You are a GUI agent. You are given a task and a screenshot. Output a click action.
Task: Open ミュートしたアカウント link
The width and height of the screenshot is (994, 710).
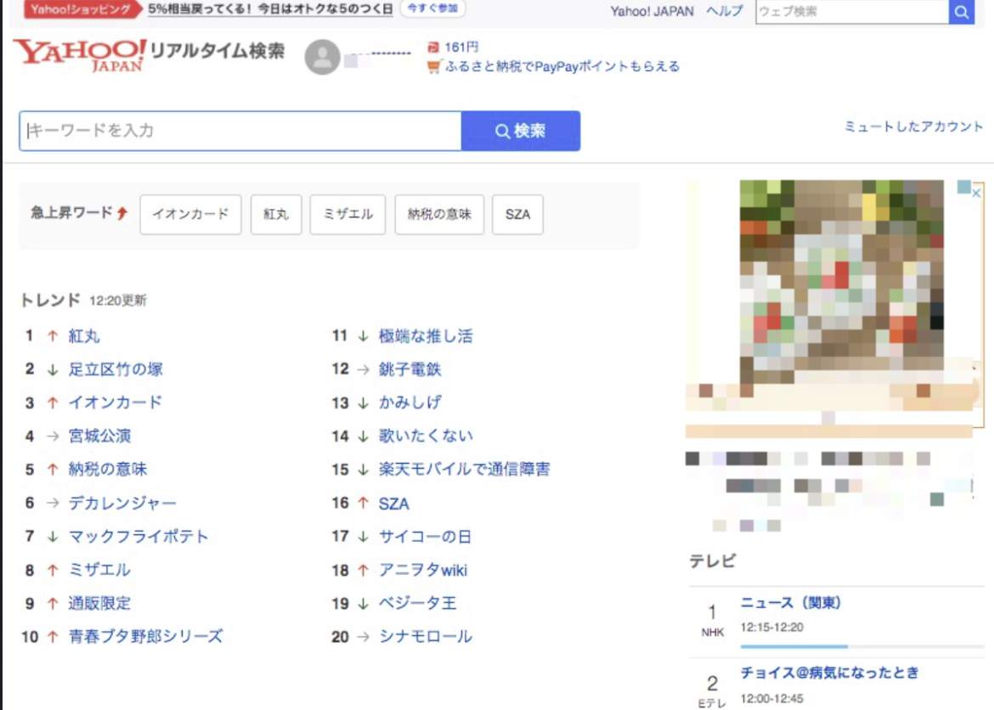click(913, 127)
